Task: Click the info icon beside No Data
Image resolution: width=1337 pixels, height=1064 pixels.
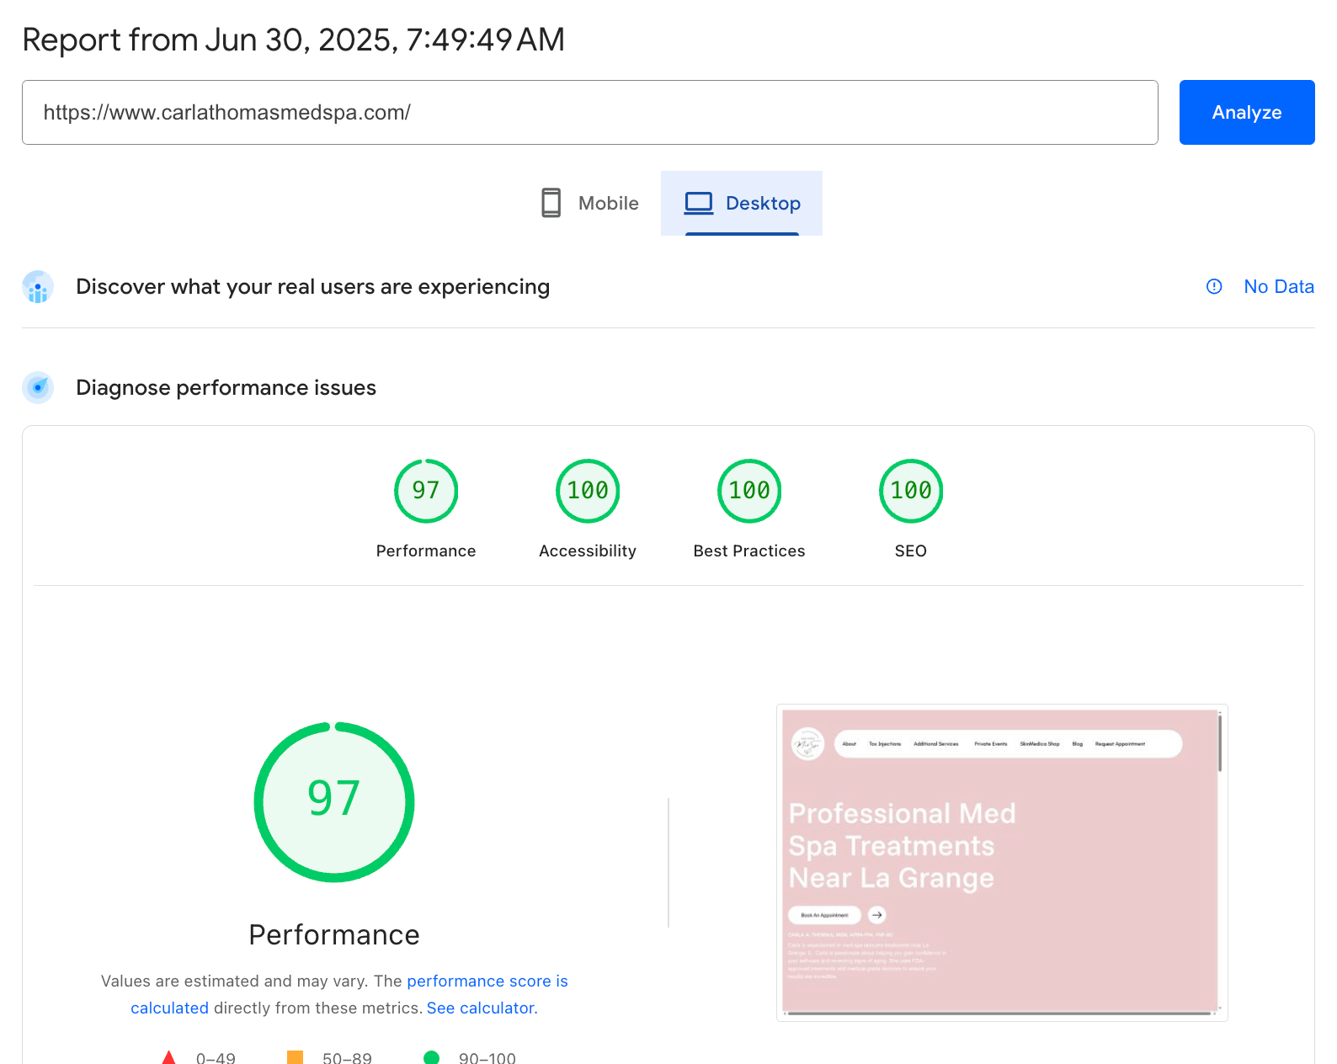Action: coord(1214,286)
